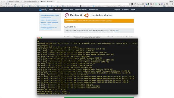This screenshot has height=98, width=174.
Task: Open API Setup in the docs navbar
Action: pyautogui.click(x=58, y=10)
